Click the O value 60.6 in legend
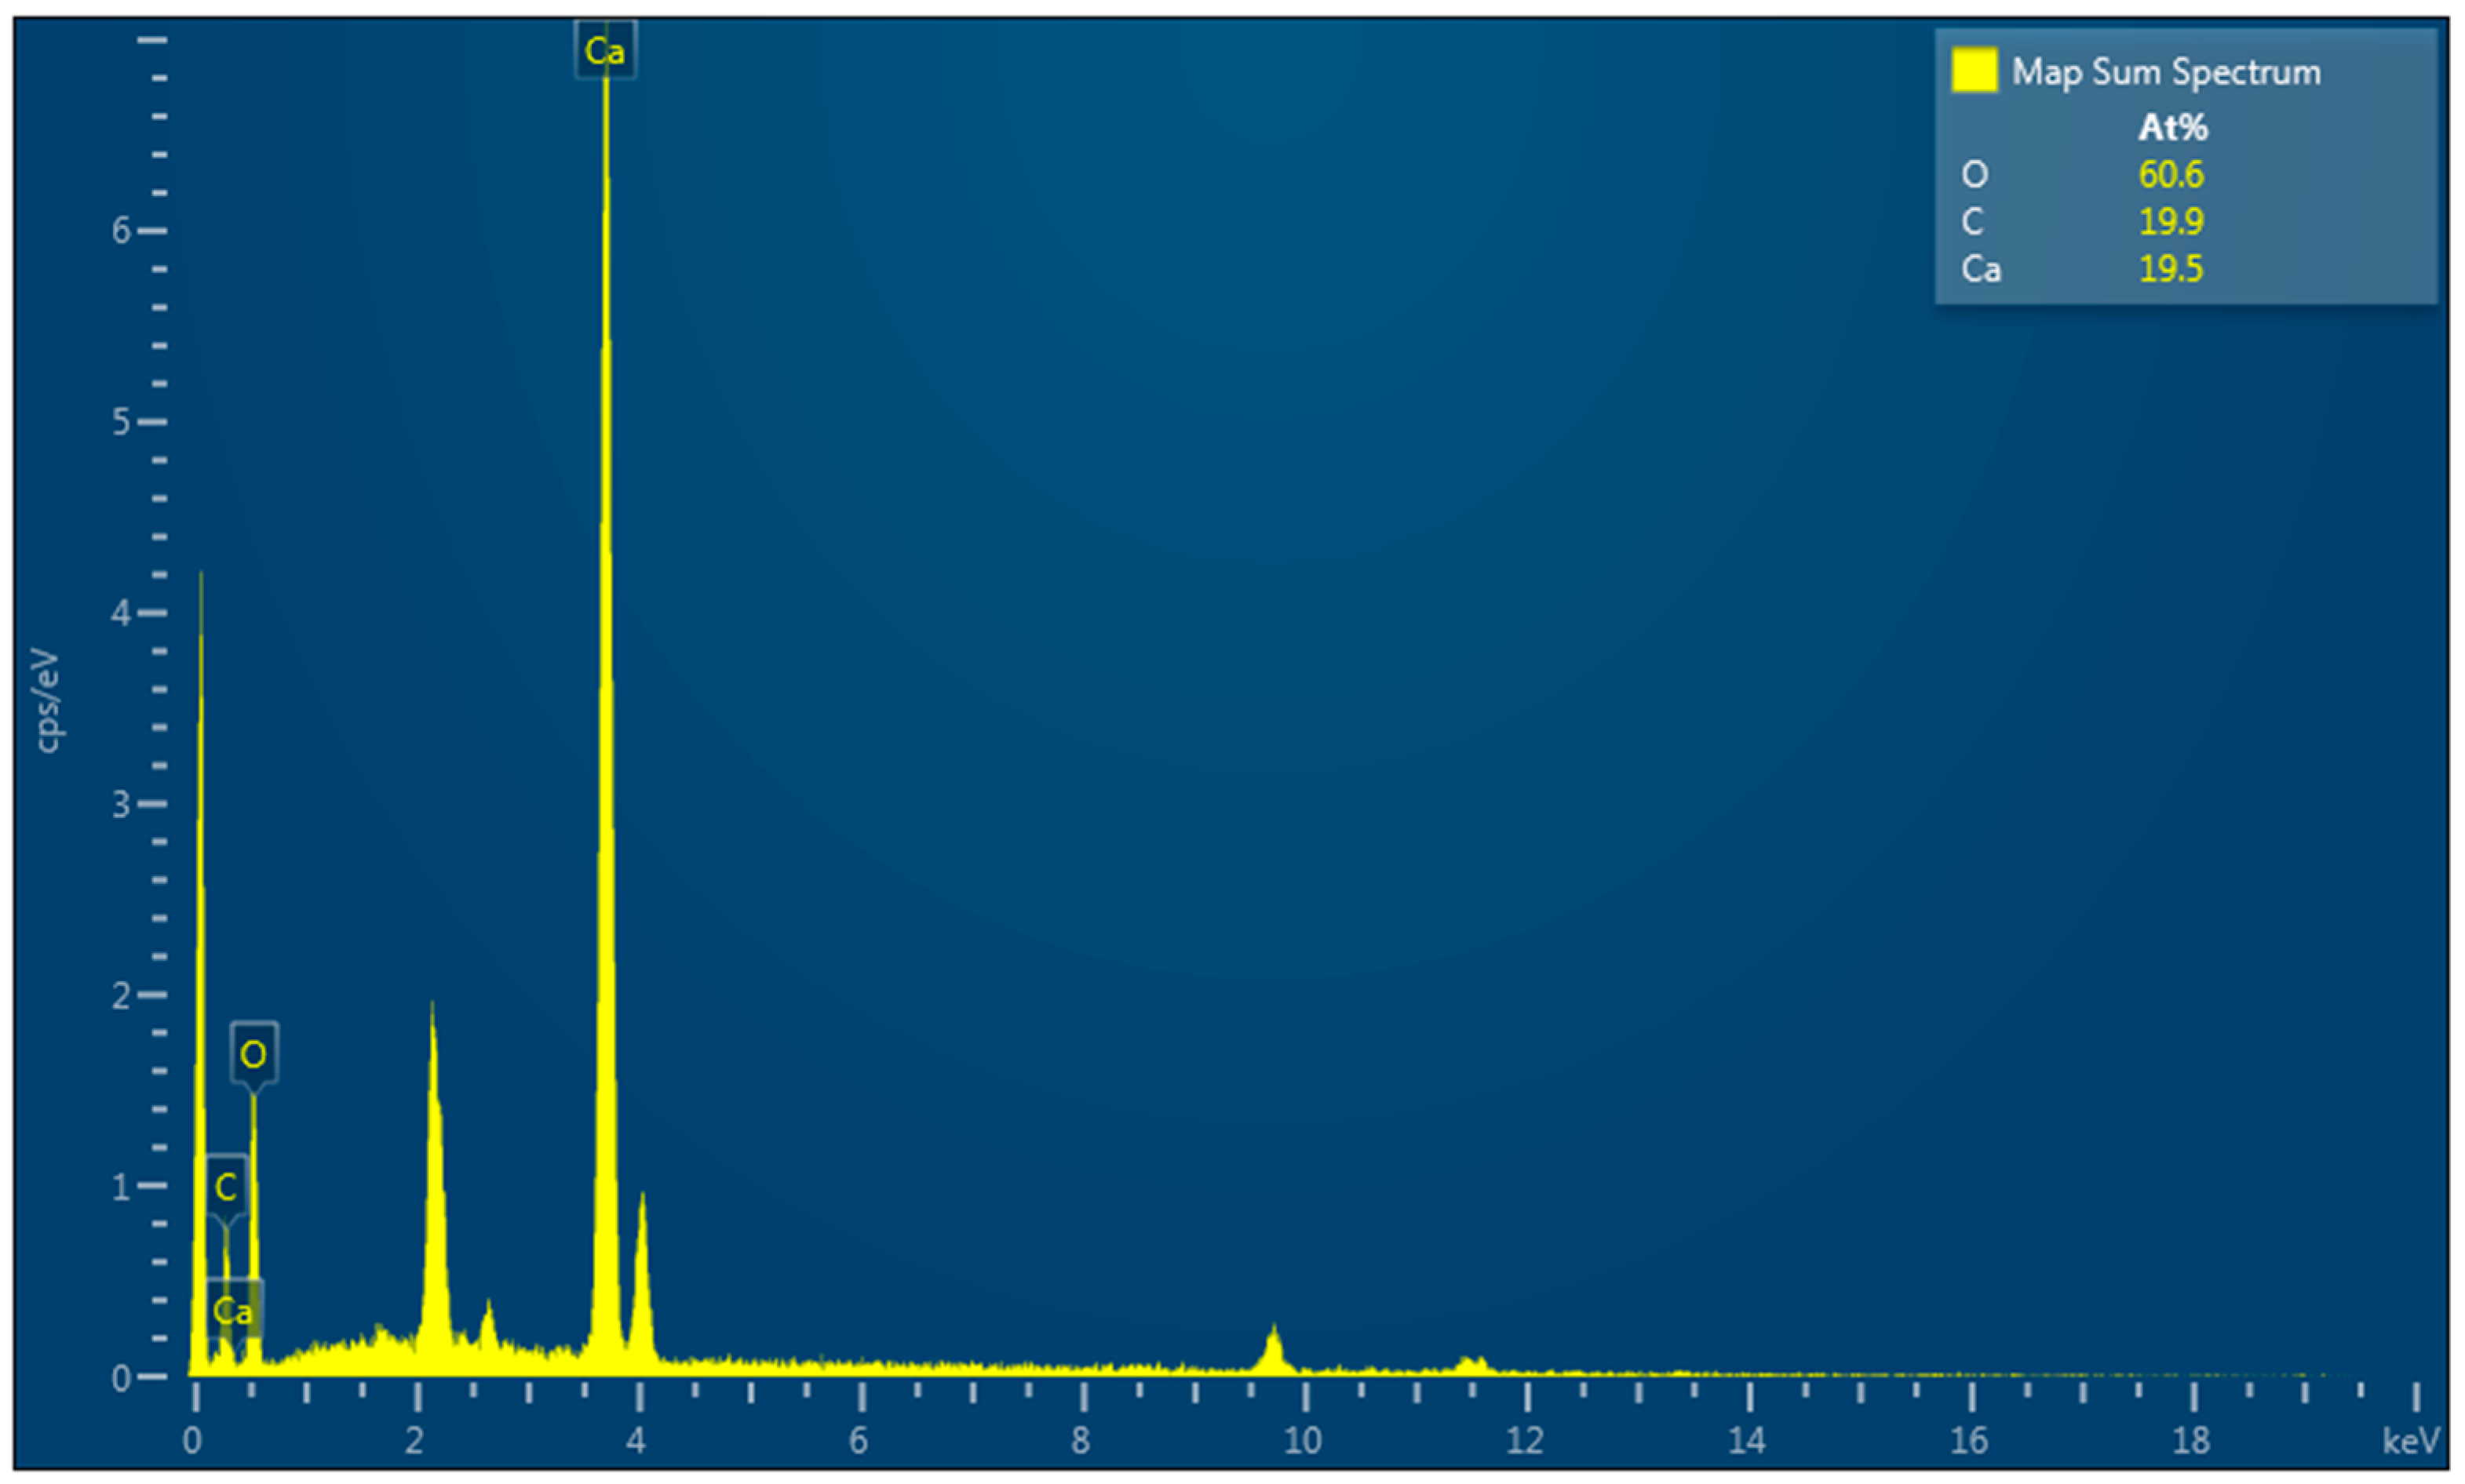The width and height of the screenshot is (2465, 1484). (2170, 175)
